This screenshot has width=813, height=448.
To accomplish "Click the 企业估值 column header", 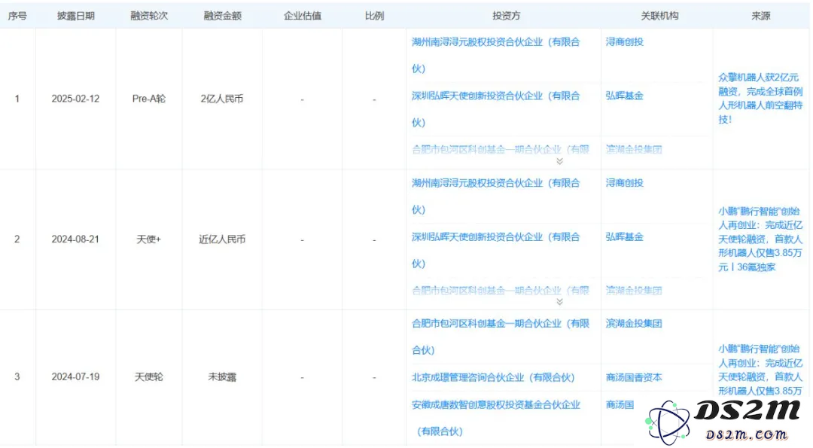I will pyautogui.click(x=303, y=16).
